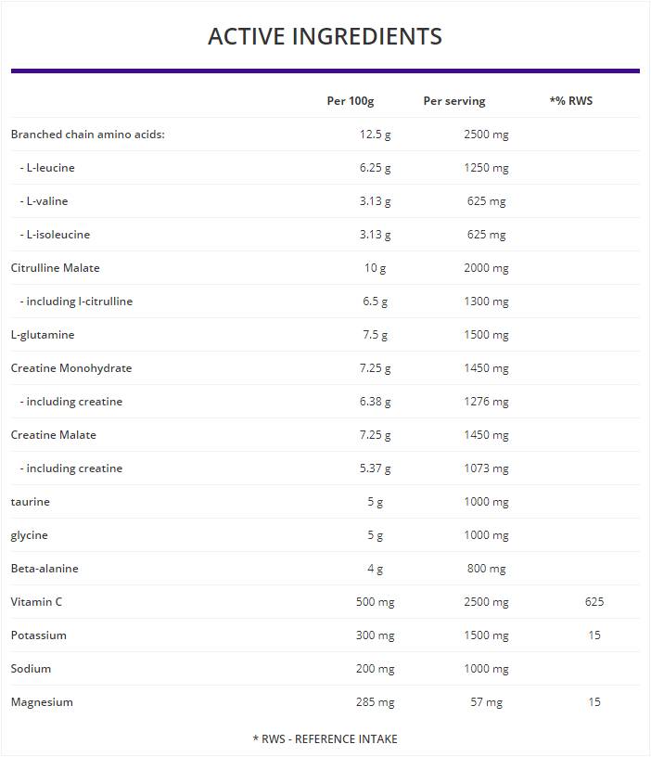Click the L-leucine ingredient label
Image resolution: width=651 pixels, height=757 pixels.
[x=50, y=168]
